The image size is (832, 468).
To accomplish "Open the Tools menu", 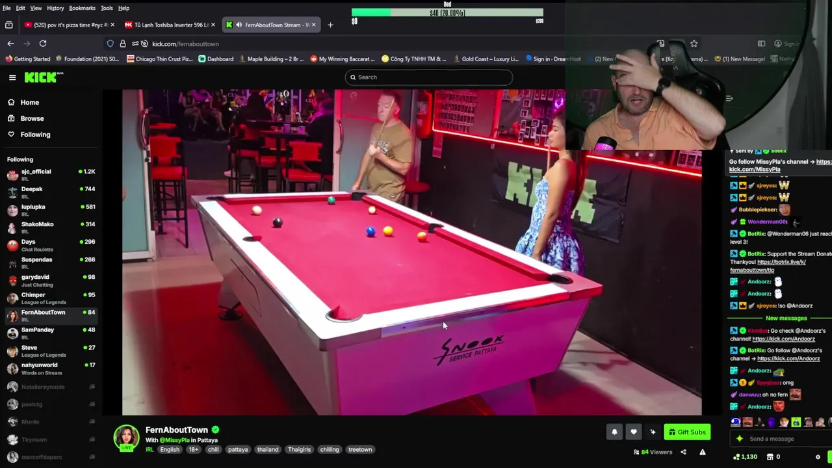I will coord(107,8).
